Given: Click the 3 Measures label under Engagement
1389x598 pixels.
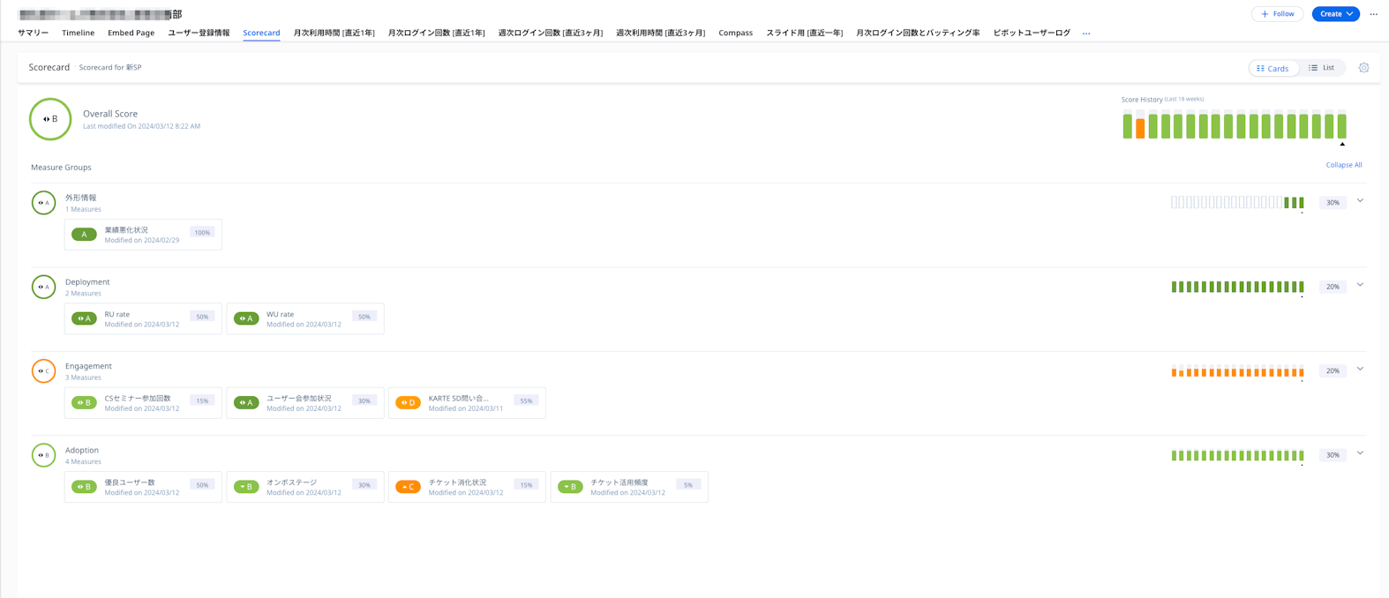Looking at the screenshot, I should pos(83,377).
